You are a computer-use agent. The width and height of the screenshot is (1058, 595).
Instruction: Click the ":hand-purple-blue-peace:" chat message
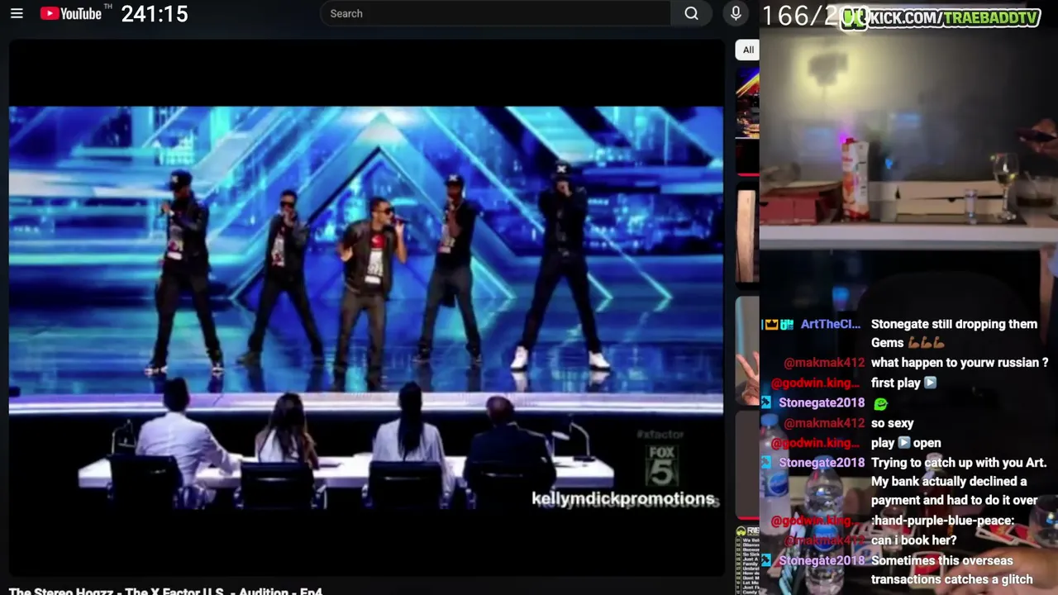click(x=942, y=521)
